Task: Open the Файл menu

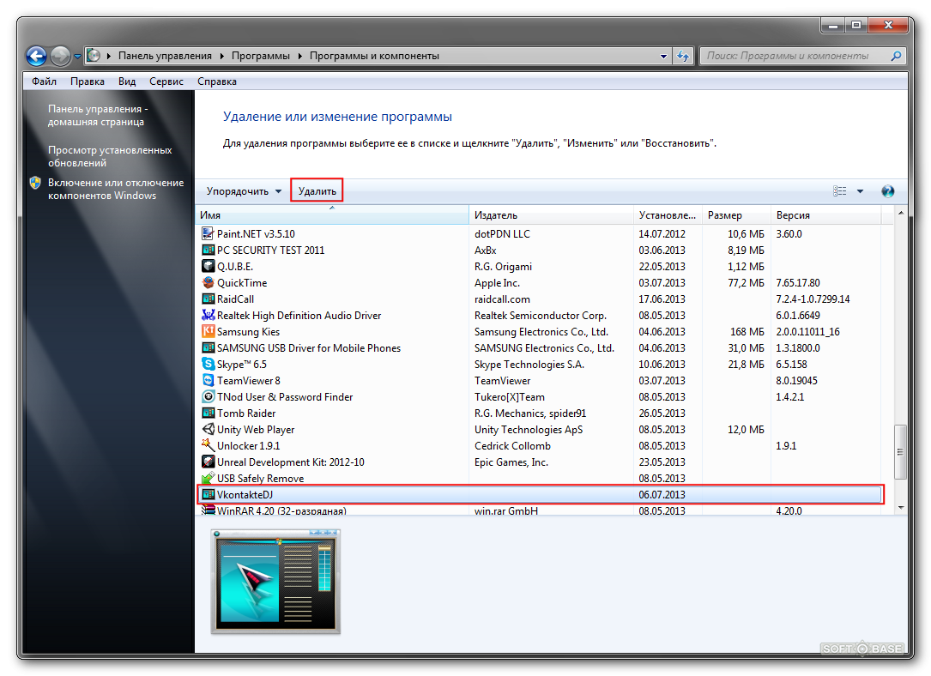Action: coord(44,81)
